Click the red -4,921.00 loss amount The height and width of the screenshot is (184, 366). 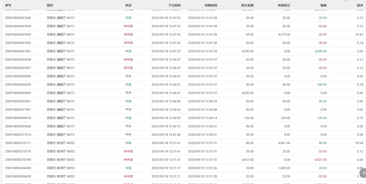point(320,160)
